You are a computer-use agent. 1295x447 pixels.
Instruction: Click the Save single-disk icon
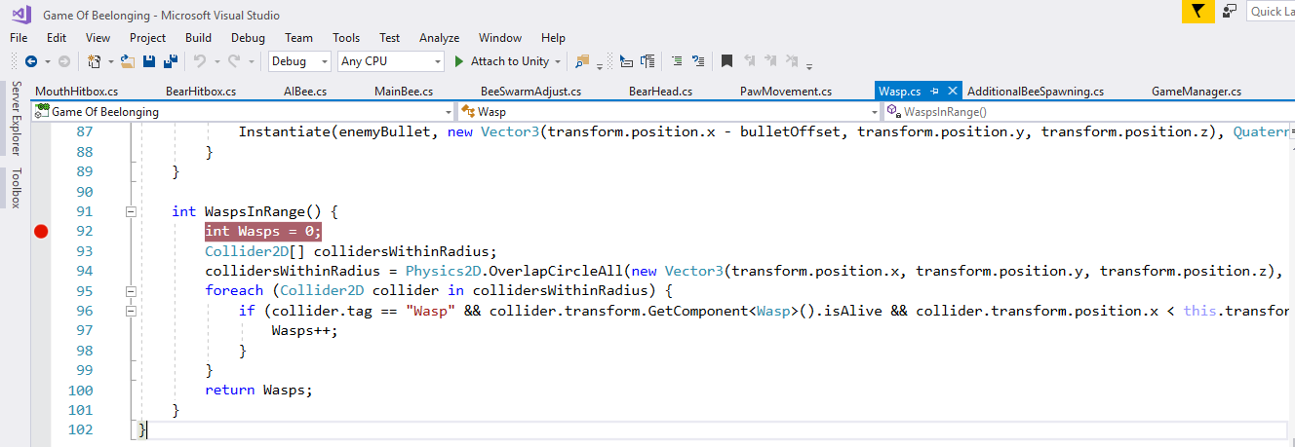[x=149, y=61]
